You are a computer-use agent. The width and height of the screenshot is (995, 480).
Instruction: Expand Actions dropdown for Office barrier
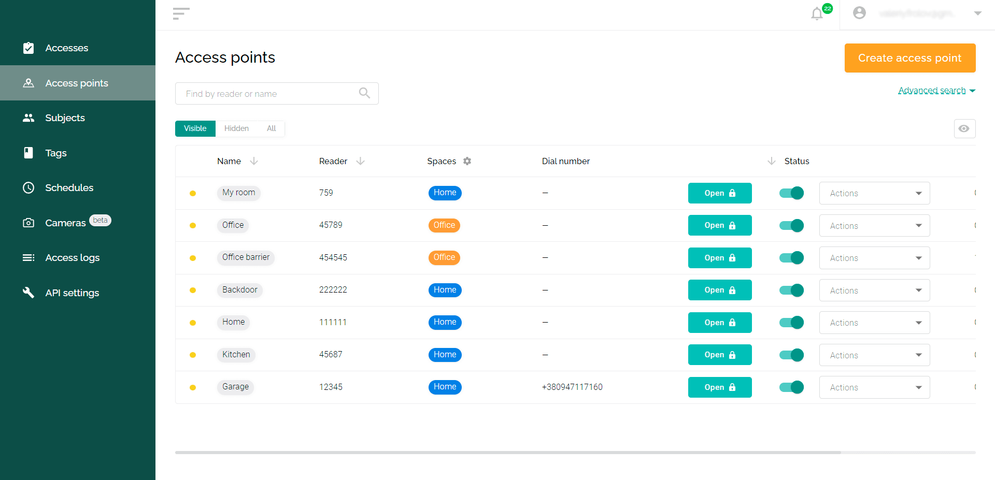(874, 258)
